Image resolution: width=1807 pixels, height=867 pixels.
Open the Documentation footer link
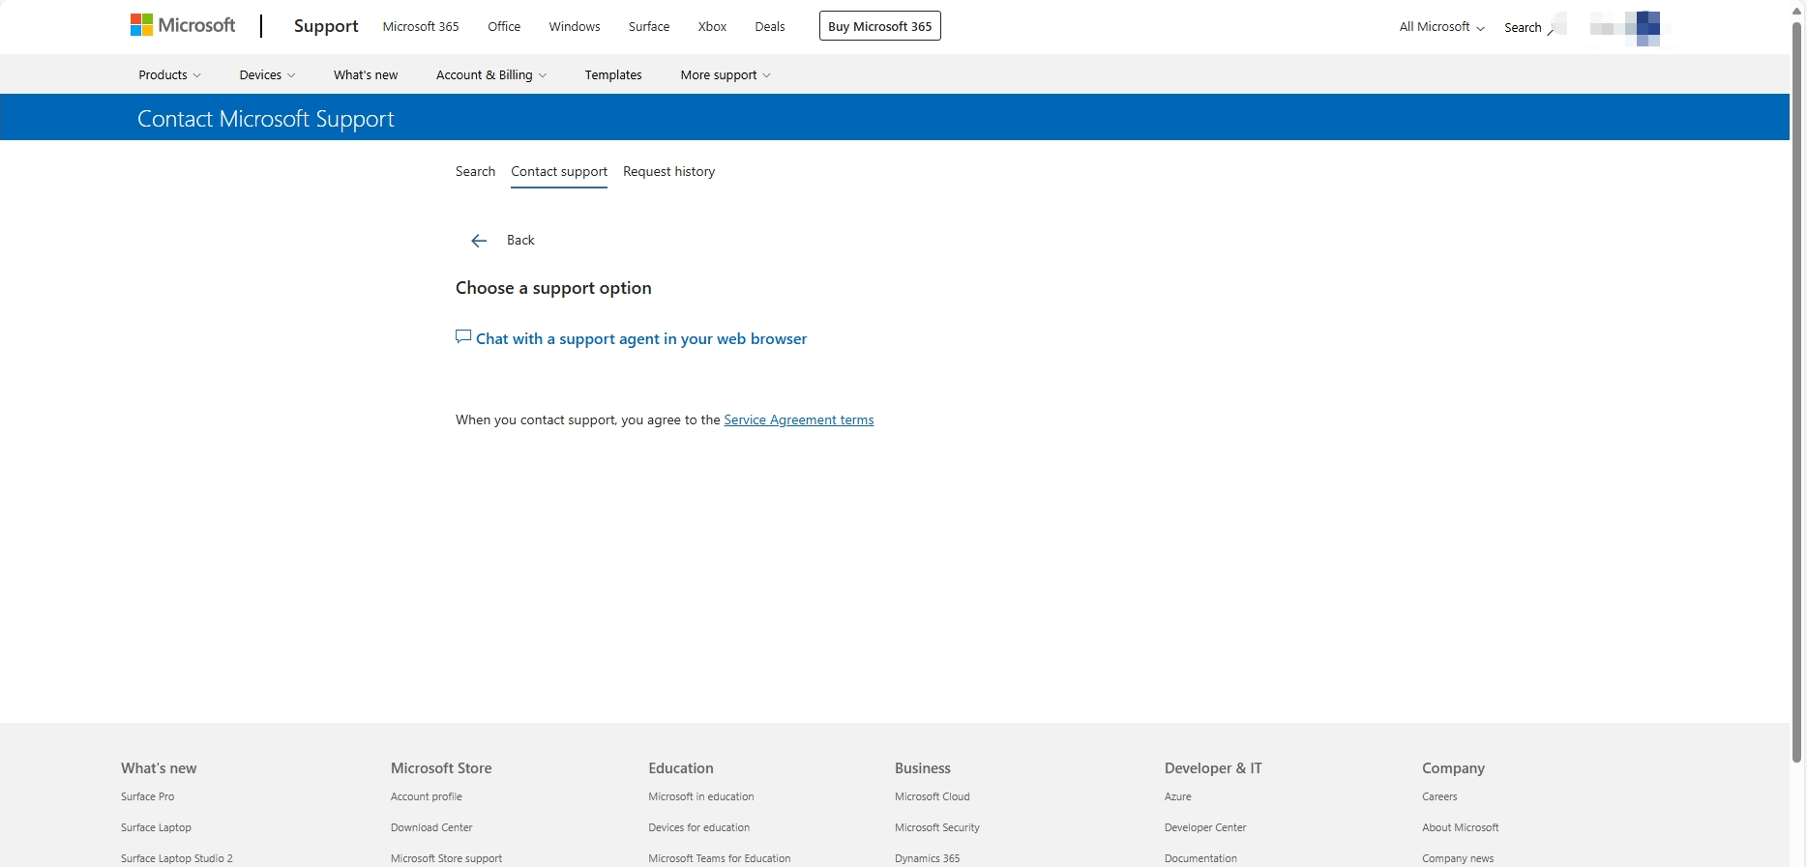(1201, 858)
